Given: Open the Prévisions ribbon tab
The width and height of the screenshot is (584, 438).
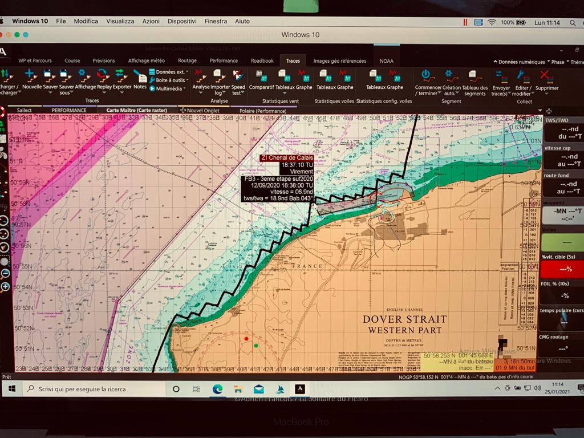Looking at the screenshot, I should coord(104,60).
